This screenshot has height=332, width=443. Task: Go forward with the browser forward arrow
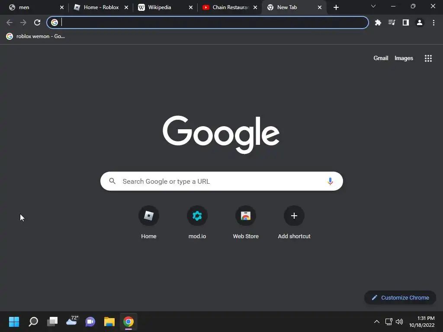pyautogui.click(x=23, y=22)
